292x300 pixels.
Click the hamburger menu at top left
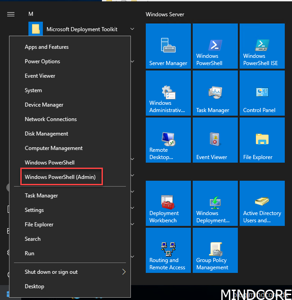coord(11,14)
